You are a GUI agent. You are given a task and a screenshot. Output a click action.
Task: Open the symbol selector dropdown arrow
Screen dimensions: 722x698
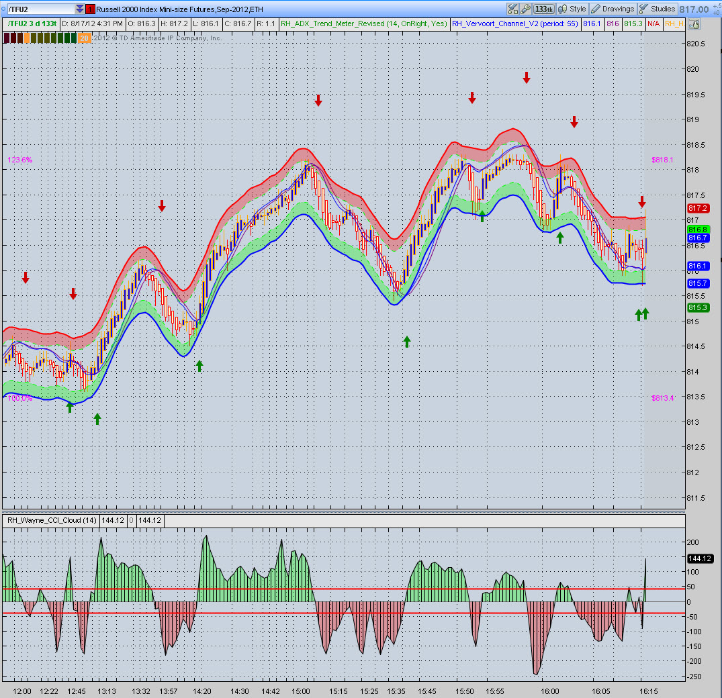click(x=80, y=9)
